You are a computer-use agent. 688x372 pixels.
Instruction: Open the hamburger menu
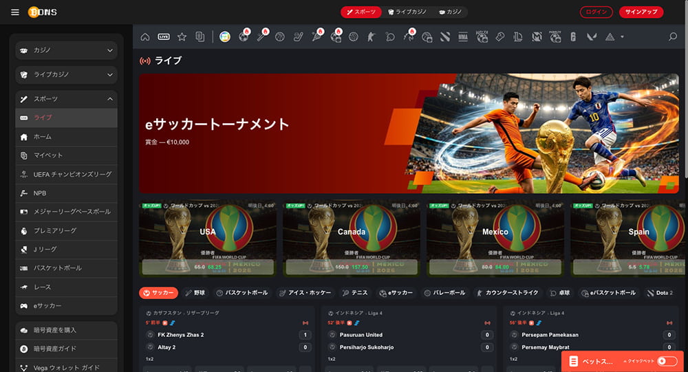pos(15,12)
